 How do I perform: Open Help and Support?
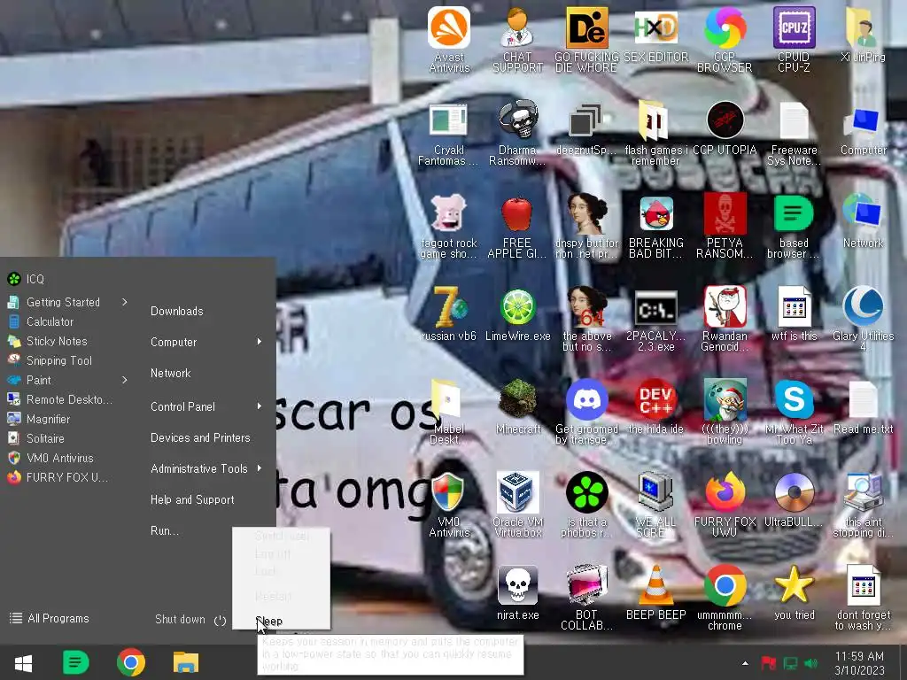pos(192,499)
